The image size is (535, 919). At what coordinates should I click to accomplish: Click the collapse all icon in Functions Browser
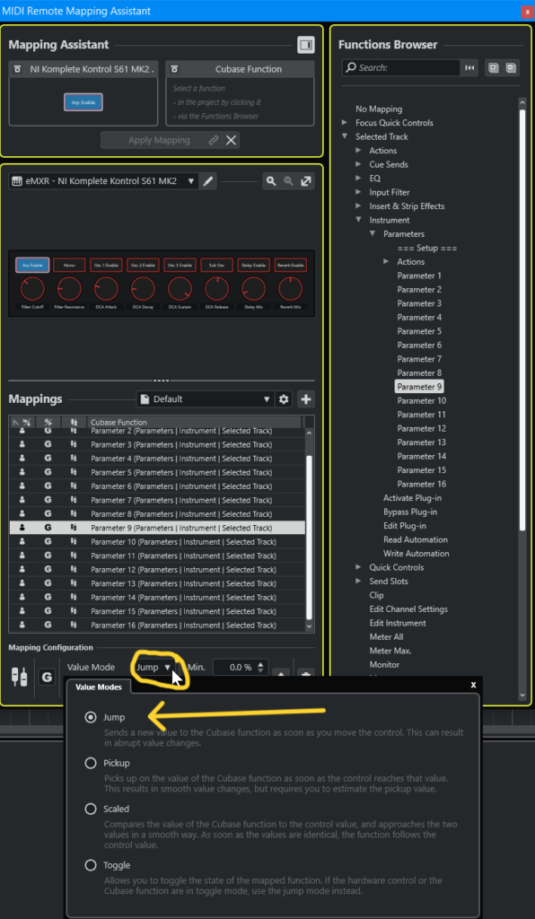[511, 68]
